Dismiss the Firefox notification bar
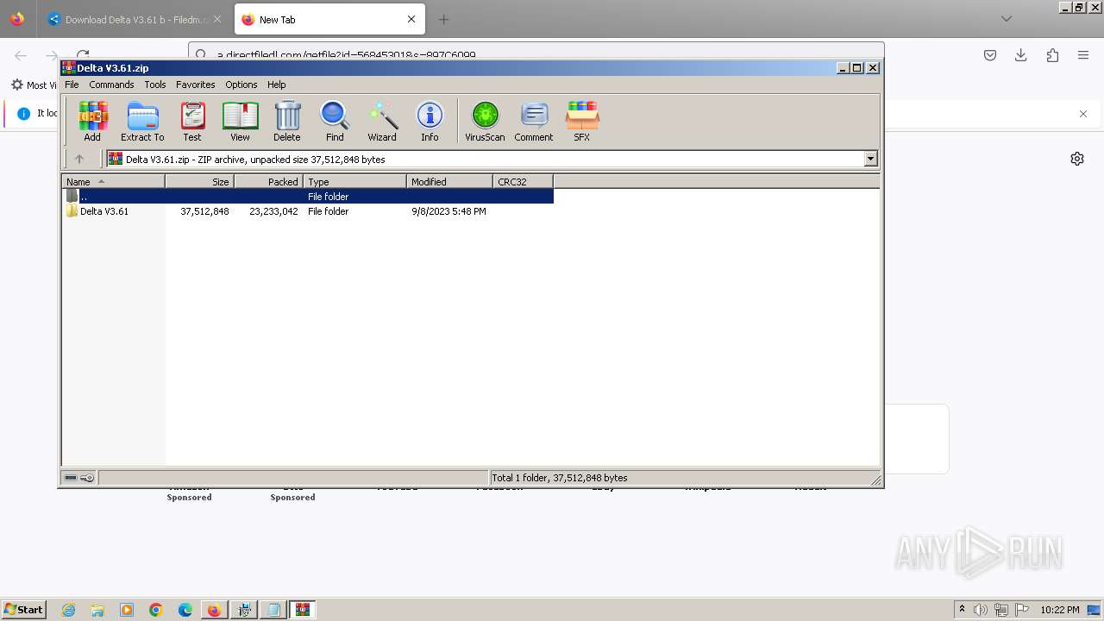The width and height of the screenshot is (1104, 621). coord(1083,114)
